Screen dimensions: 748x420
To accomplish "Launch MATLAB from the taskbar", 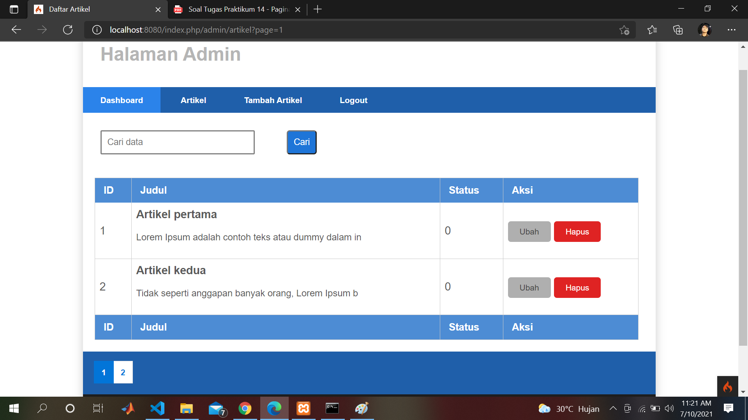I will (x=128, y=408).
